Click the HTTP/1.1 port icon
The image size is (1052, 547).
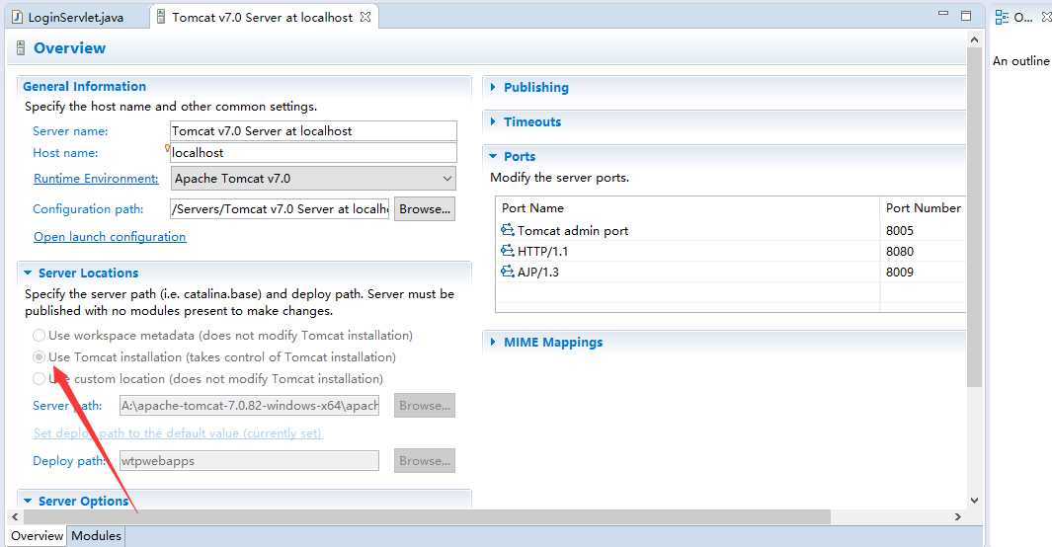click(507, 251)
